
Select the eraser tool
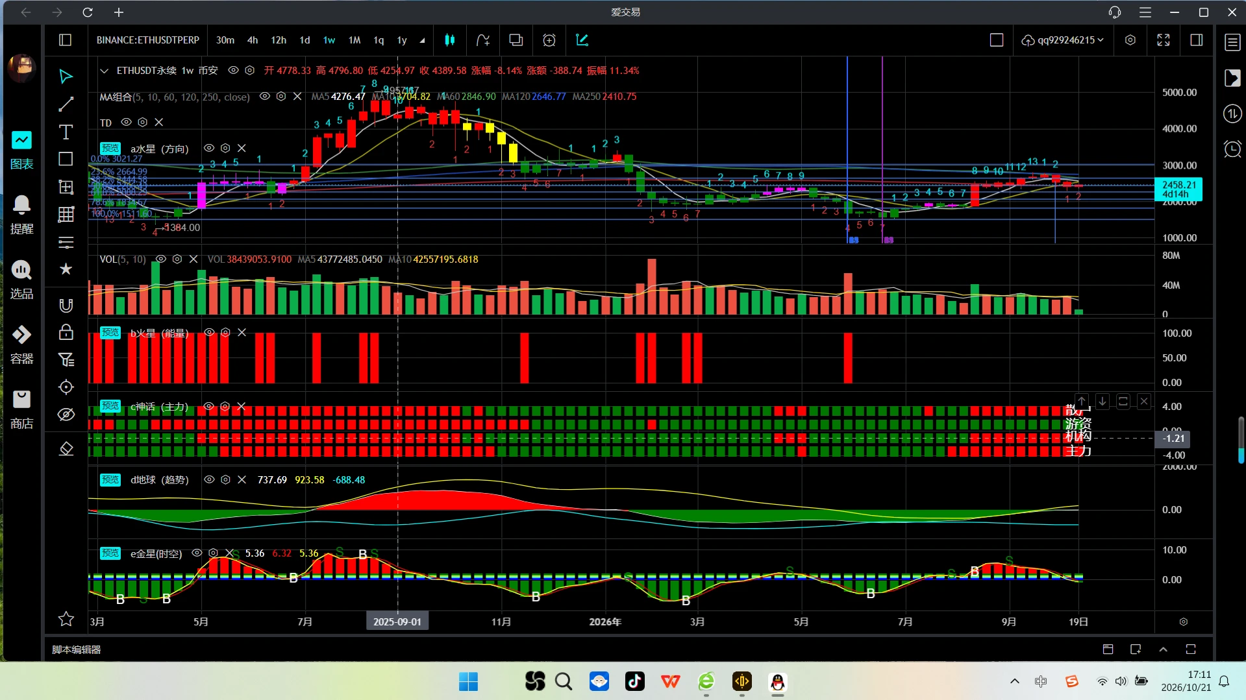[66, 448]
